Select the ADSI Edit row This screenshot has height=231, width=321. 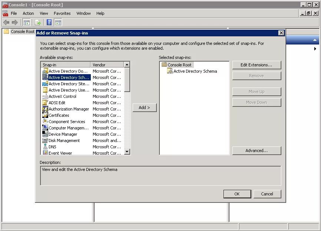click(x=82, y=103)
